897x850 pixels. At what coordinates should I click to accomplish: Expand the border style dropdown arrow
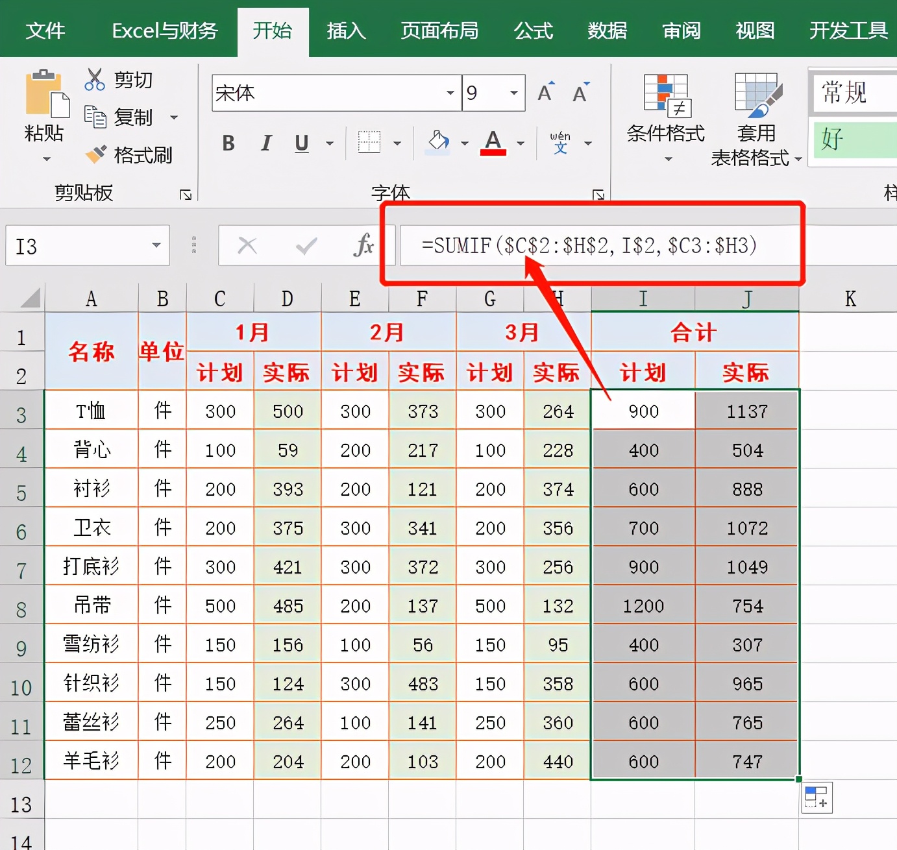point(397,143)
